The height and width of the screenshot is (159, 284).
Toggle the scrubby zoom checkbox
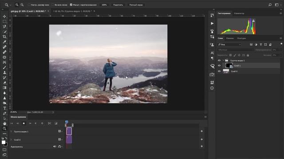[x=71, y=5]
